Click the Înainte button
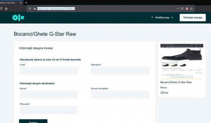The height and width of the screenshot is (123, 211). click(33, 121)
